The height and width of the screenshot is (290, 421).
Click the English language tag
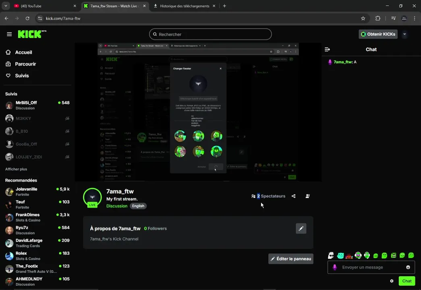tap(138, 206)
